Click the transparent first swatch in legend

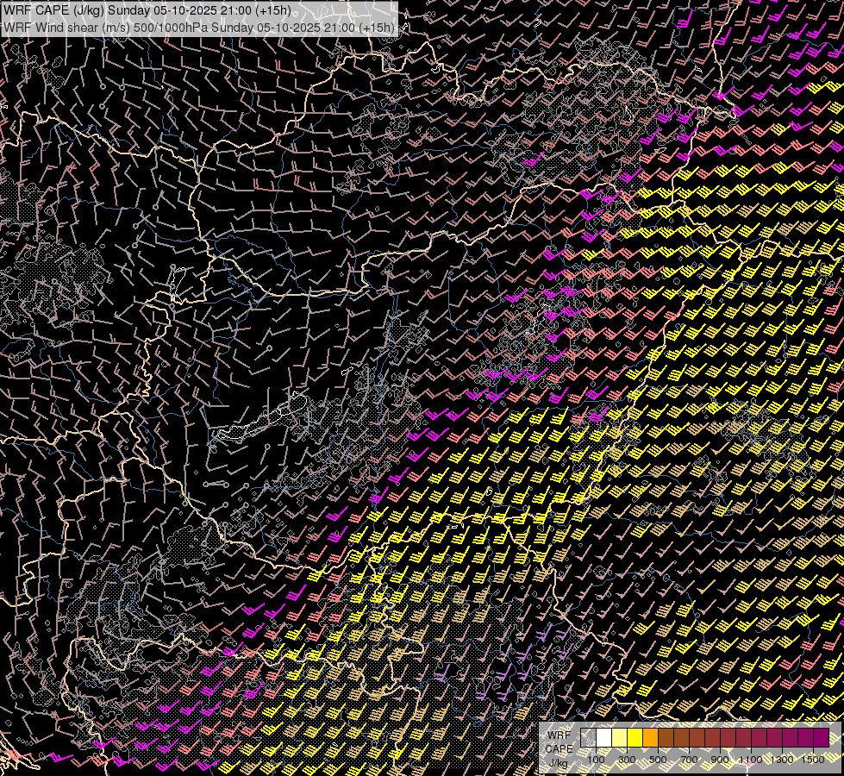click(x=588, y=738)
